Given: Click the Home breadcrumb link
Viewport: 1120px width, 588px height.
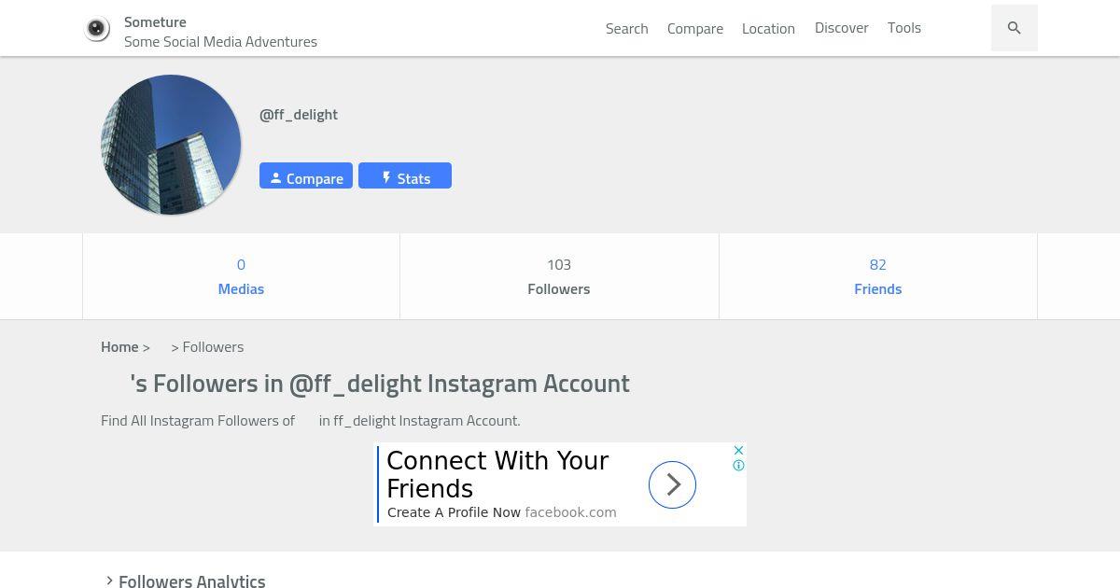Looking at the screenshot, I should [x=119, y=347].
